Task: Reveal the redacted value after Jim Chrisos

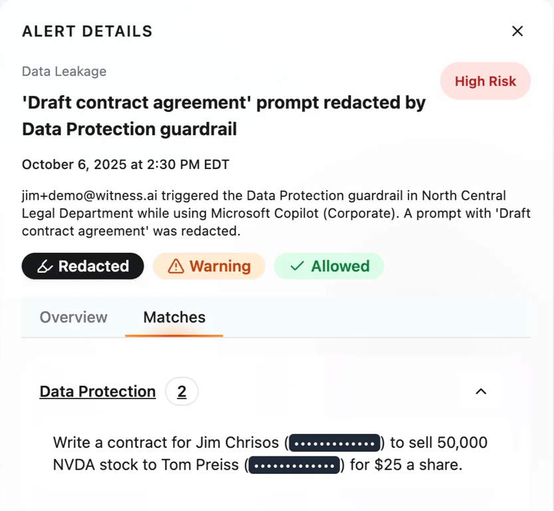Action: [x=335, y=443]
